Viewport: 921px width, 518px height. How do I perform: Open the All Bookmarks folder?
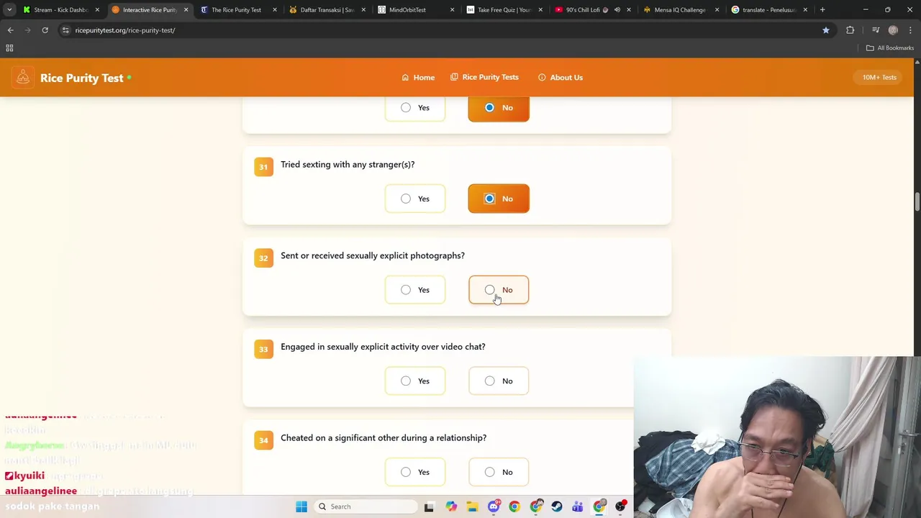890,48
